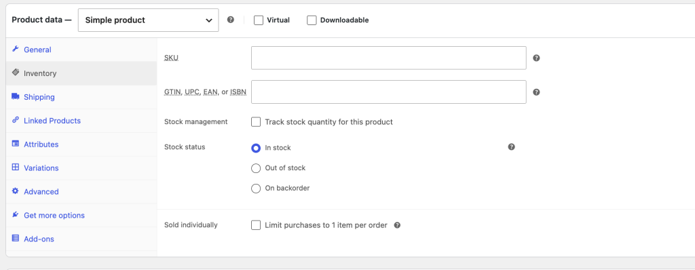Go to the Variations tab
The image size is (695, 270).
click(x=81, y=168)
